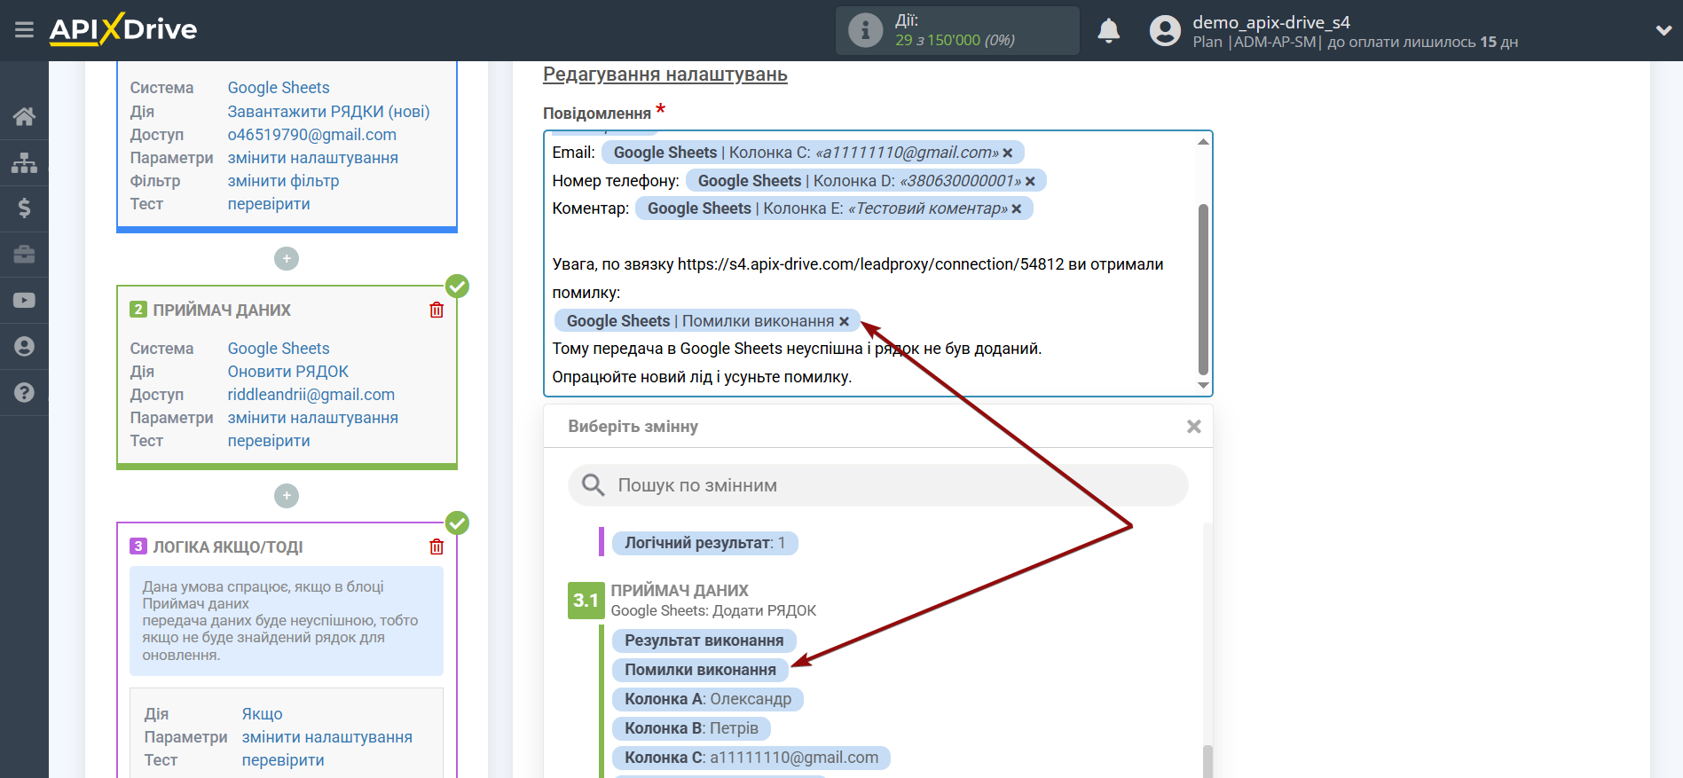Click перевірити in the logic block

[x=283, y=760]
